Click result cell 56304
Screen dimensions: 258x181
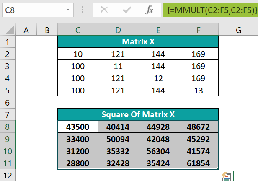(158, 151)
